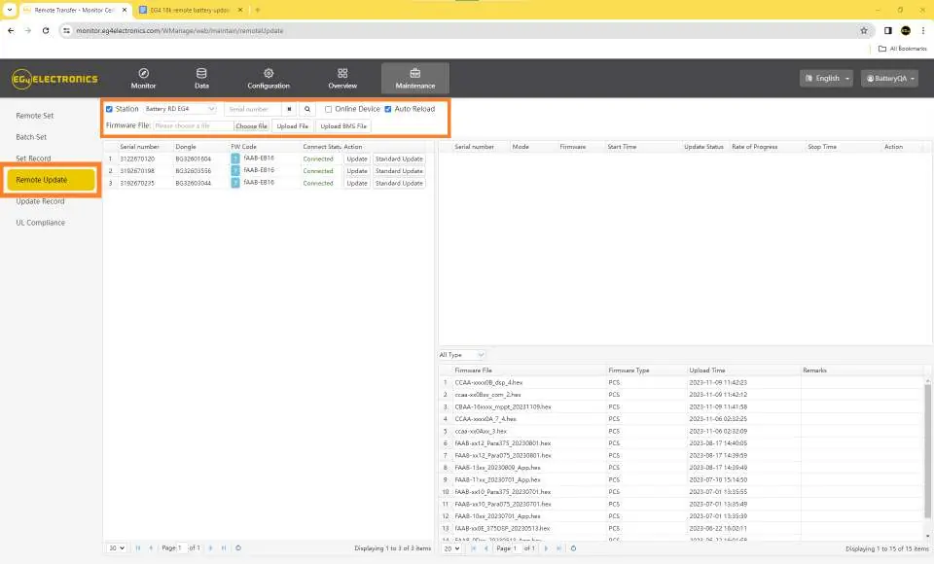Toggle the Station checkbox

coord(109,109)
